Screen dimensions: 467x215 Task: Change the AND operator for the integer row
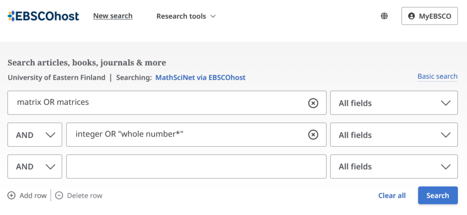tap(35, 135)
